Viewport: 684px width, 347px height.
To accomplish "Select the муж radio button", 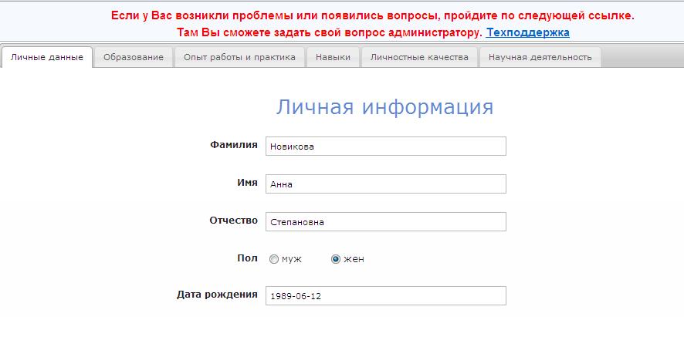I will point(274,259).
